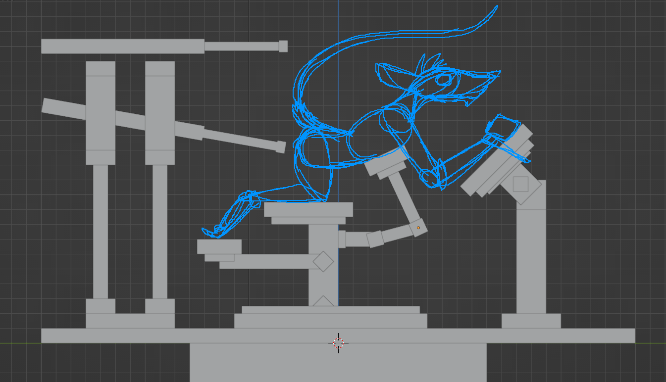Click the right vertical cylinder block of the pair
This screenshot has height=382, width=666.
click(160, 113)
